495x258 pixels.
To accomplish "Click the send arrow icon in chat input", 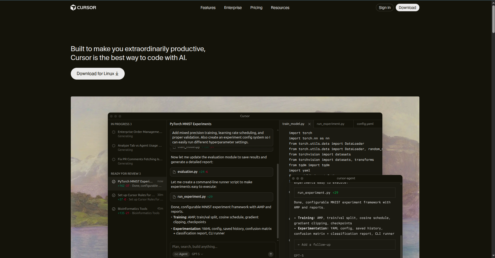I will pyautogui.click(x=271, y=254).
